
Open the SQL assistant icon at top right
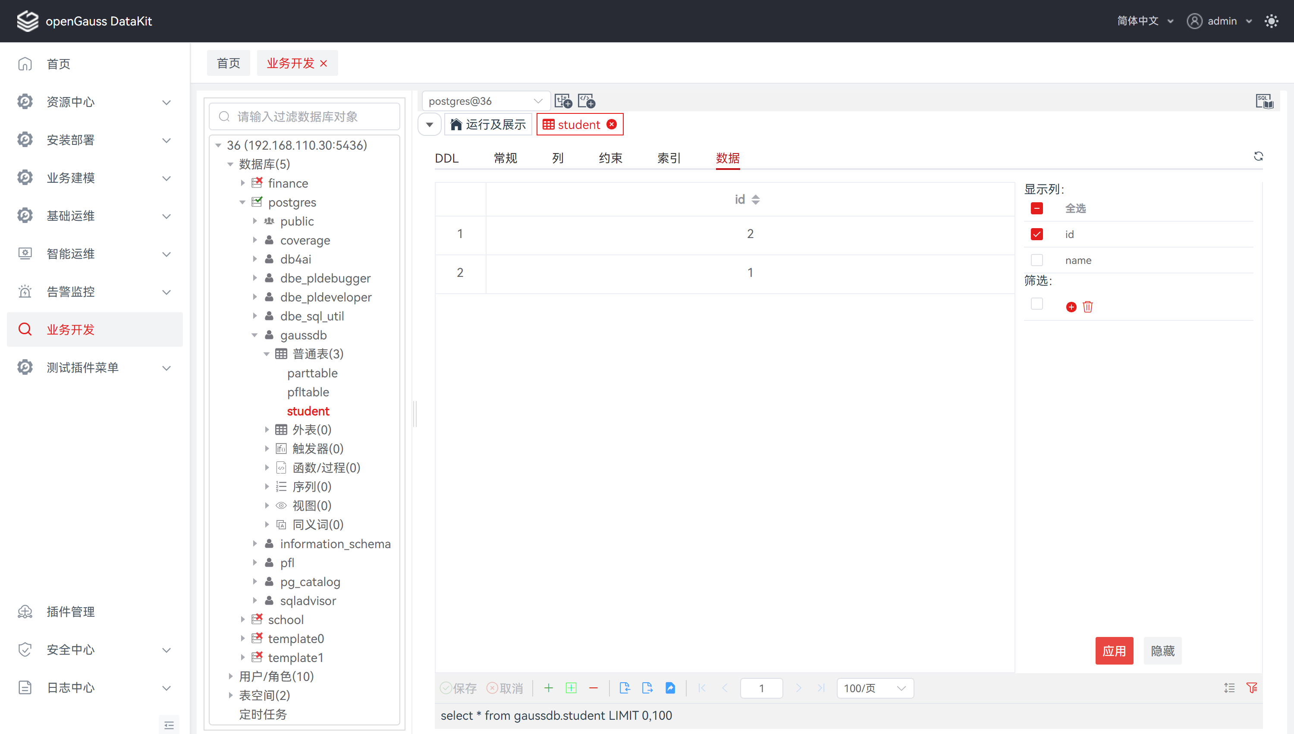[x=1264, y=101]
